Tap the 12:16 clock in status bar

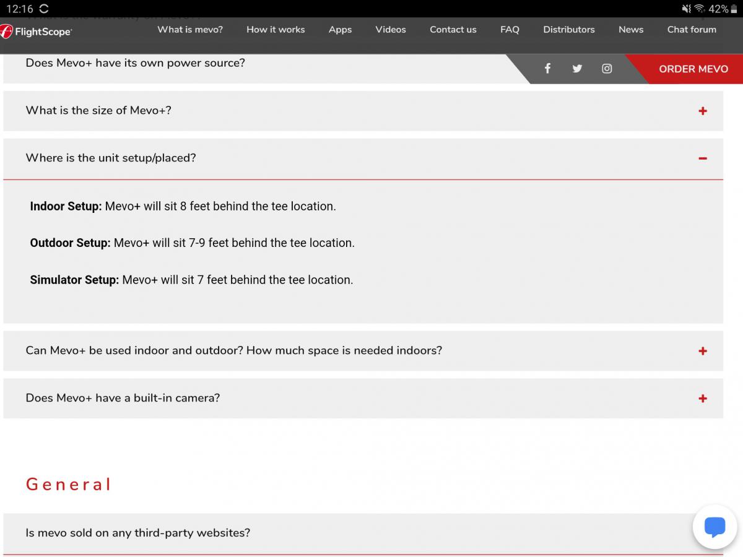coord(19,9)
